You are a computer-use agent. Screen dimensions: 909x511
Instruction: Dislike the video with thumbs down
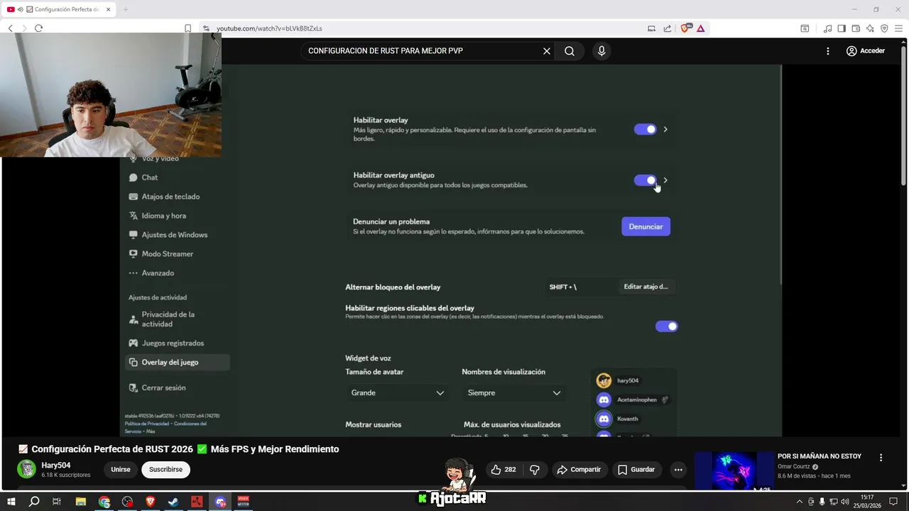click(535, 470)
